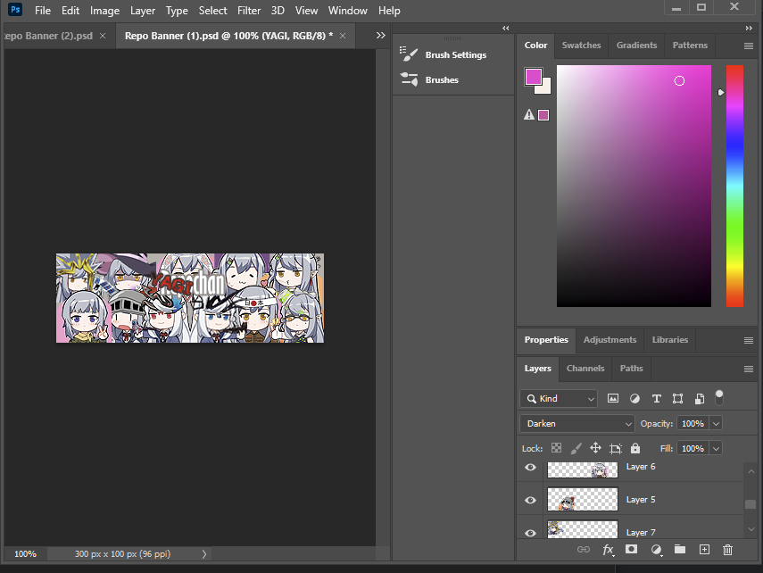Switch to the Swatches tab
Image resolution: width=763 pixels, height=573 pixels.
tap(581, 46)
